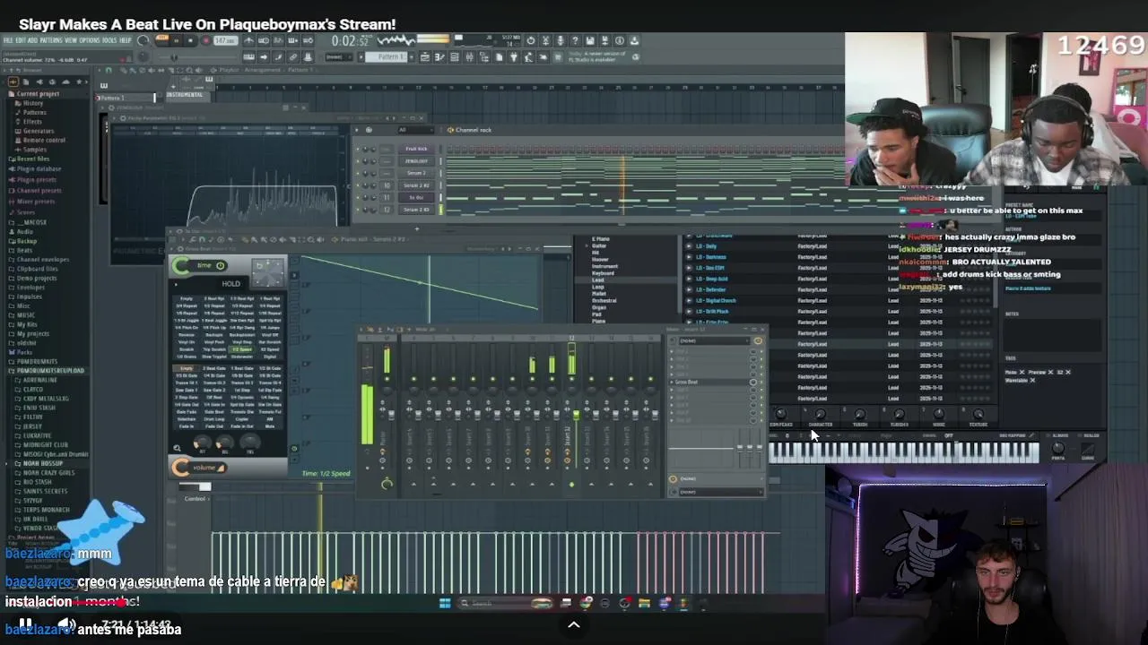This screenshot has width=1148, height=645.
Task: Expand the Channel presets folder
Action: (x=39, y=190)
